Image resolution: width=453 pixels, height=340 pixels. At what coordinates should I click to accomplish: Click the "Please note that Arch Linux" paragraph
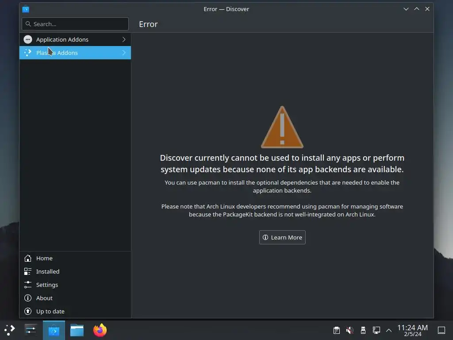pos(282,210)
